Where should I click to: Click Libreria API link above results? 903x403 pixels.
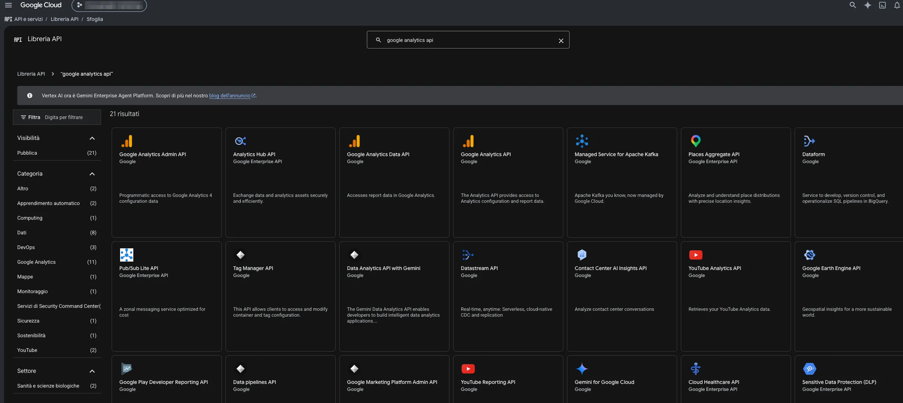coord(31,74)
